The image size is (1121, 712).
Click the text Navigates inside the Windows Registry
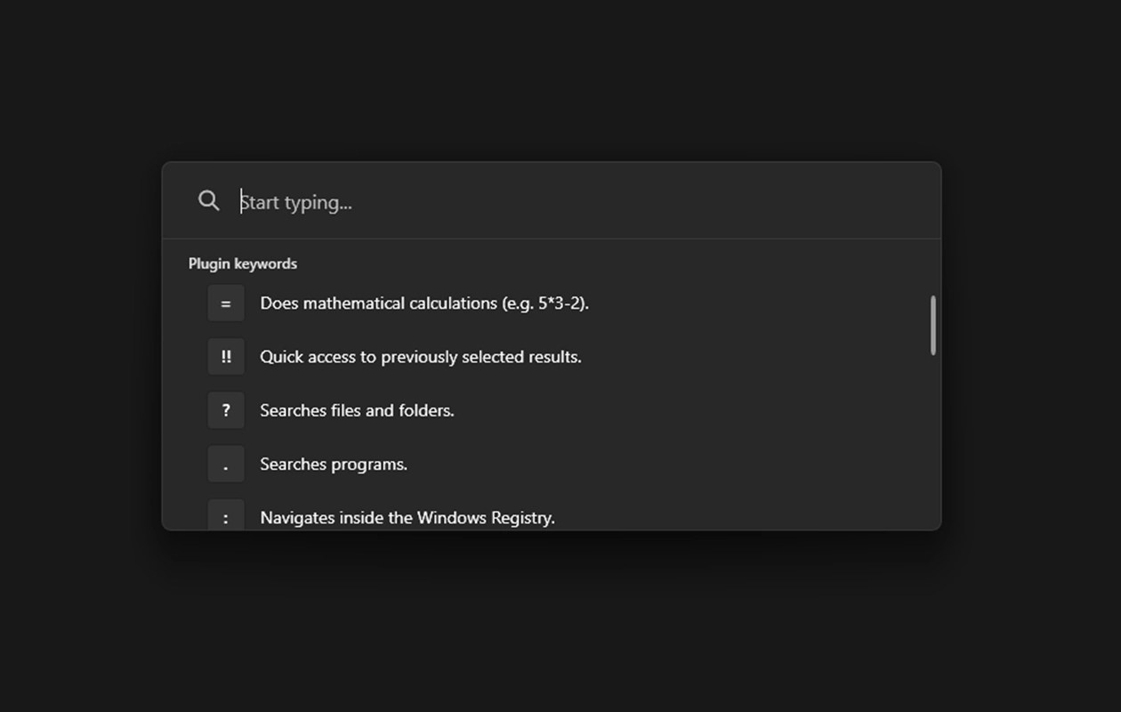click(407, 517)
